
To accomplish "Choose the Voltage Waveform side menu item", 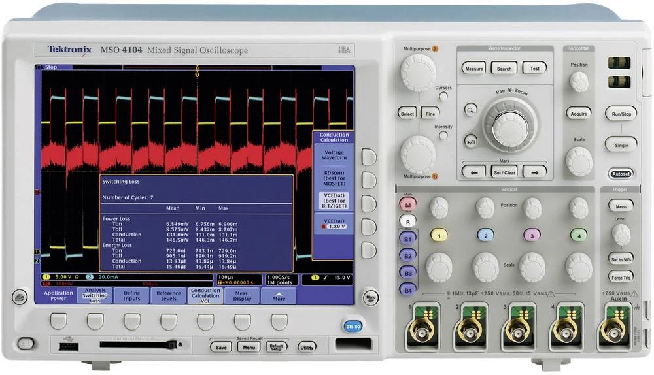I will point(334,155).
